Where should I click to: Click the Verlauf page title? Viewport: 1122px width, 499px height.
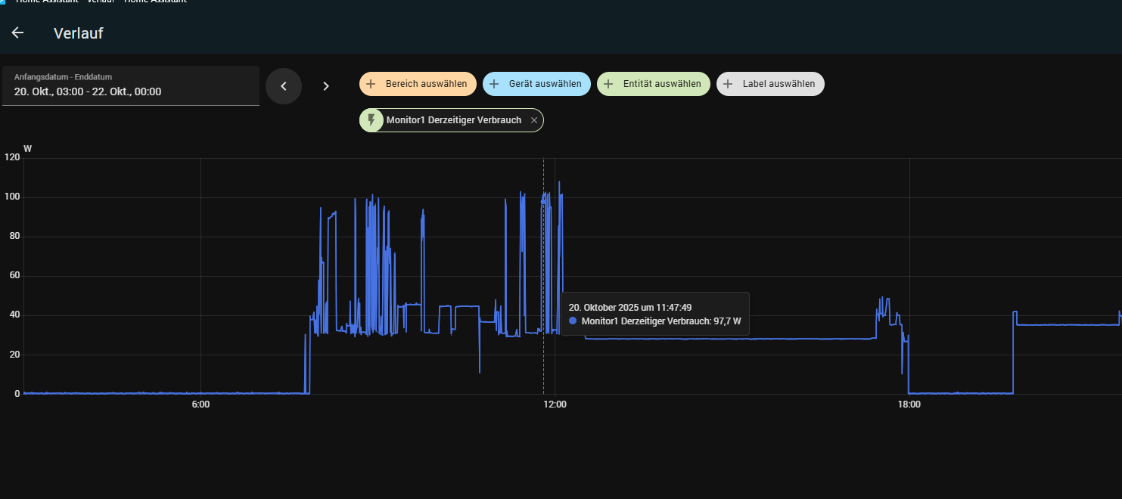pyautogui.click(x=79, y=33)
